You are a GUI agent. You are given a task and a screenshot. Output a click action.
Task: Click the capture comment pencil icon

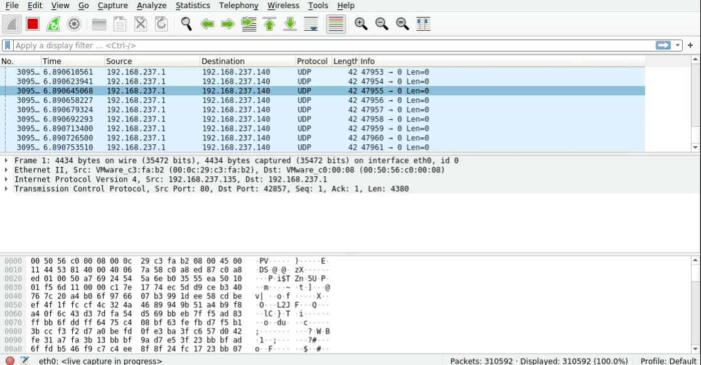(x=23, y=361)
